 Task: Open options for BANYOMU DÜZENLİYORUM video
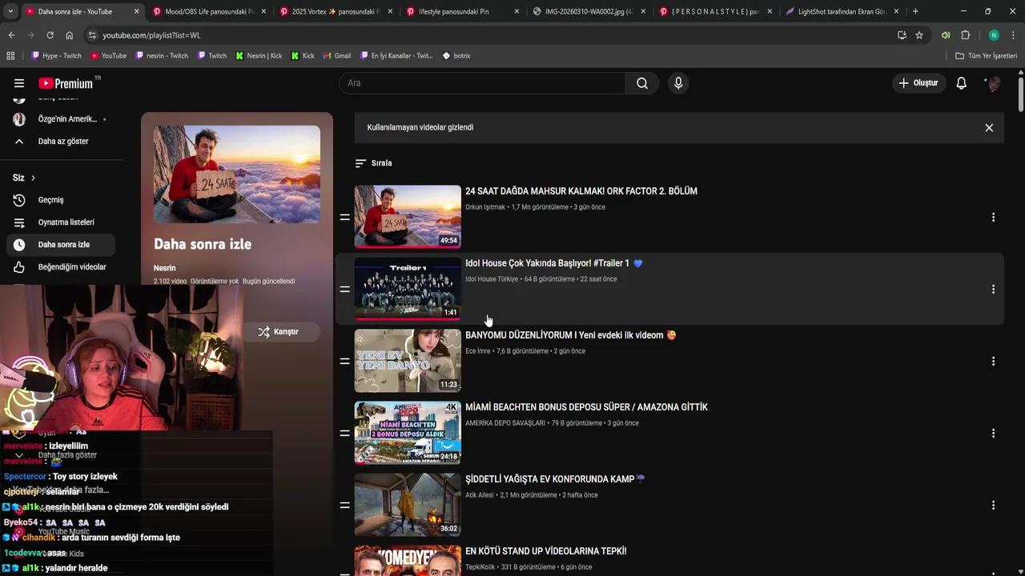coord(993,361)
